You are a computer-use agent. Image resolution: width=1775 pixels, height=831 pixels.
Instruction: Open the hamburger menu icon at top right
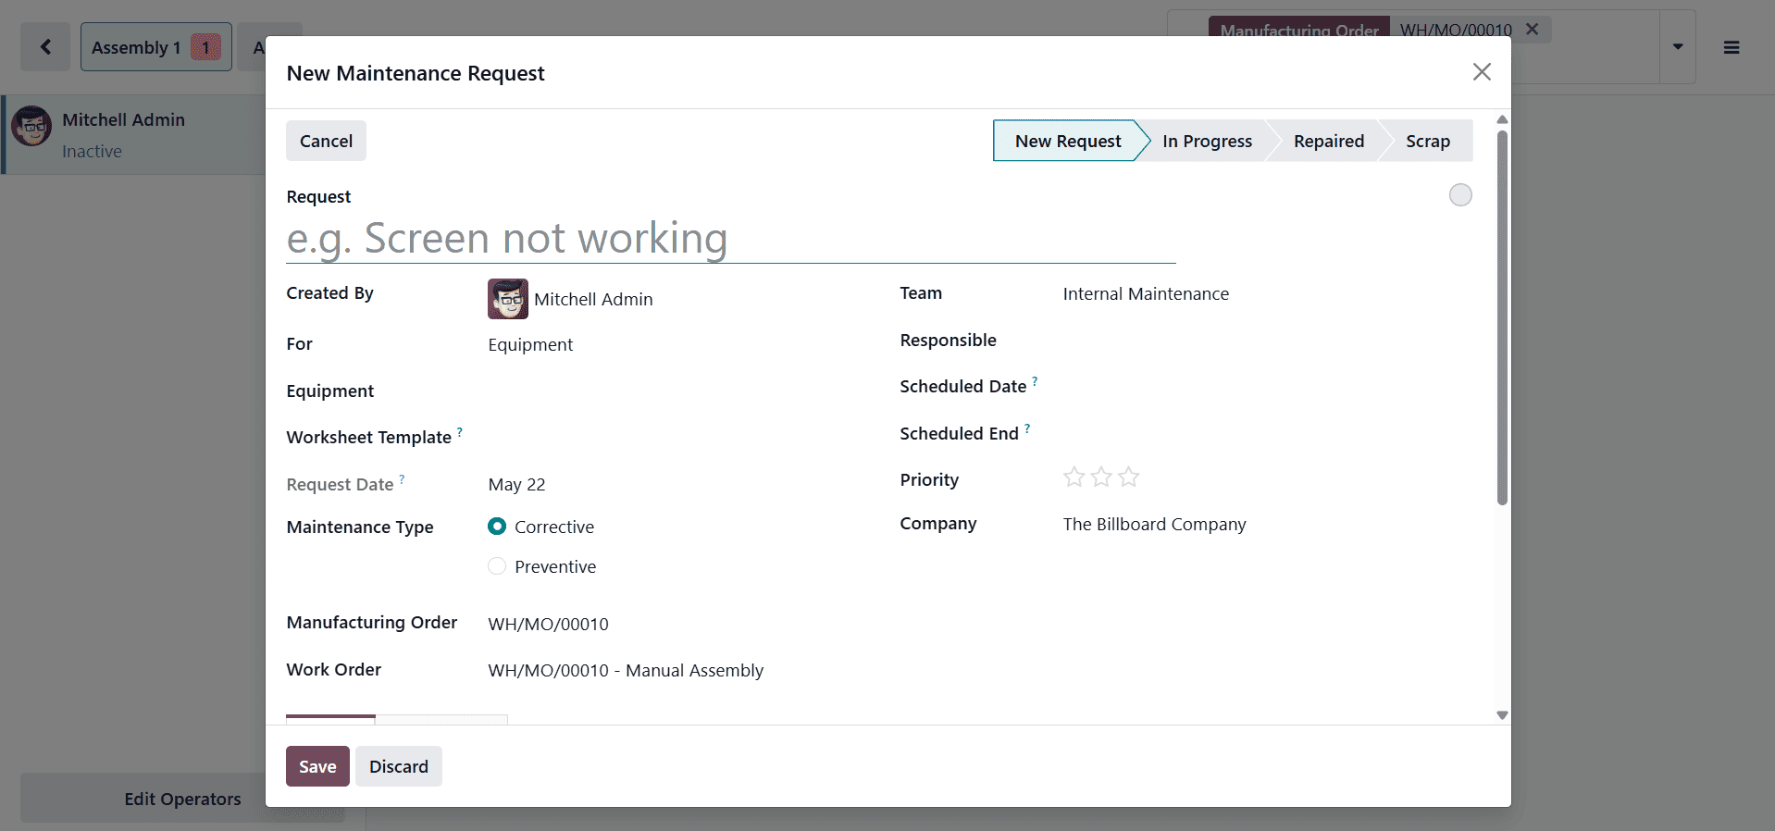point(1732,47)
